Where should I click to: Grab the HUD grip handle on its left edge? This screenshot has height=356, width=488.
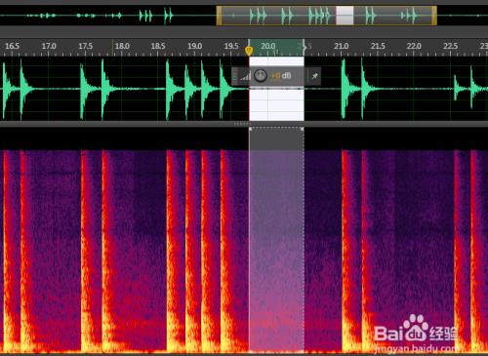coord(234,76)
